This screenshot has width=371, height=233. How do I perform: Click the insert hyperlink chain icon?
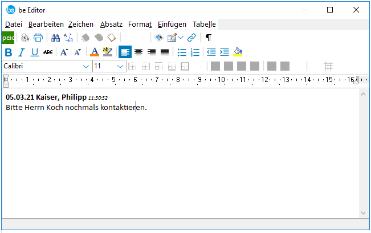[191, 38]
